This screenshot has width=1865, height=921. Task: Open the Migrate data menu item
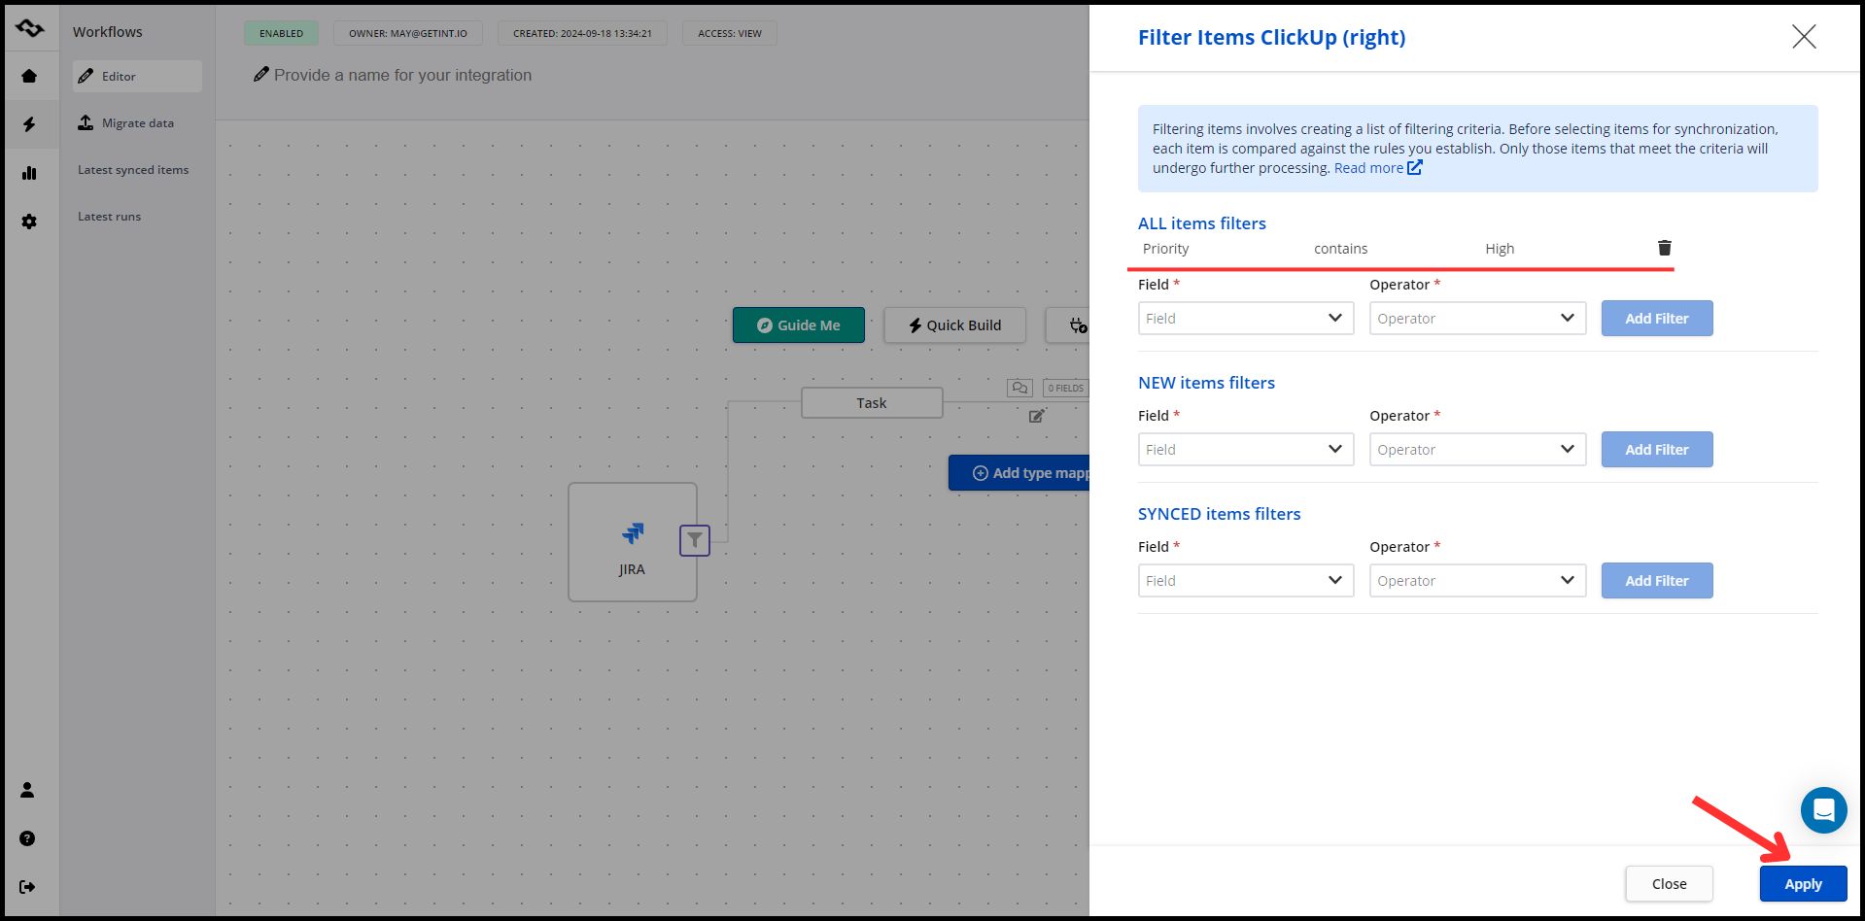pyautogui.click(x=137, y=123)
